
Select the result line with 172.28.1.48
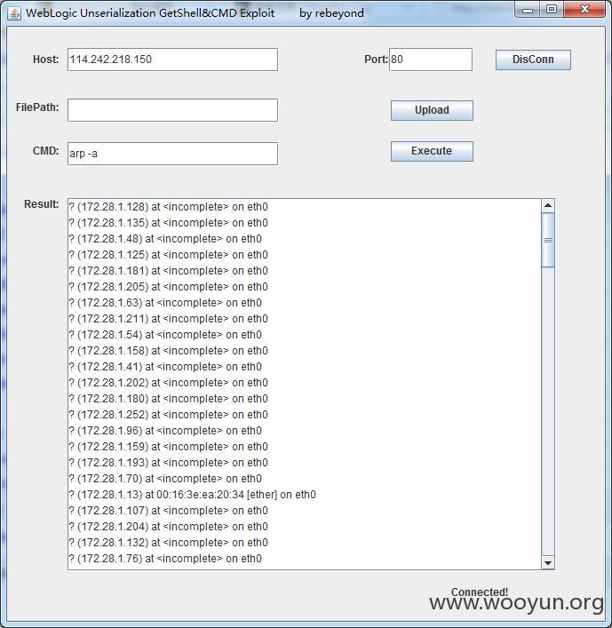click(165, 239)
